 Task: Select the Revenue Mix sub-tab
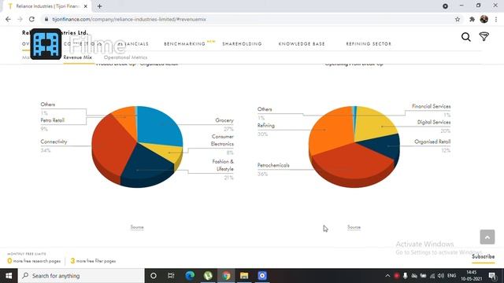coord(77,57)
